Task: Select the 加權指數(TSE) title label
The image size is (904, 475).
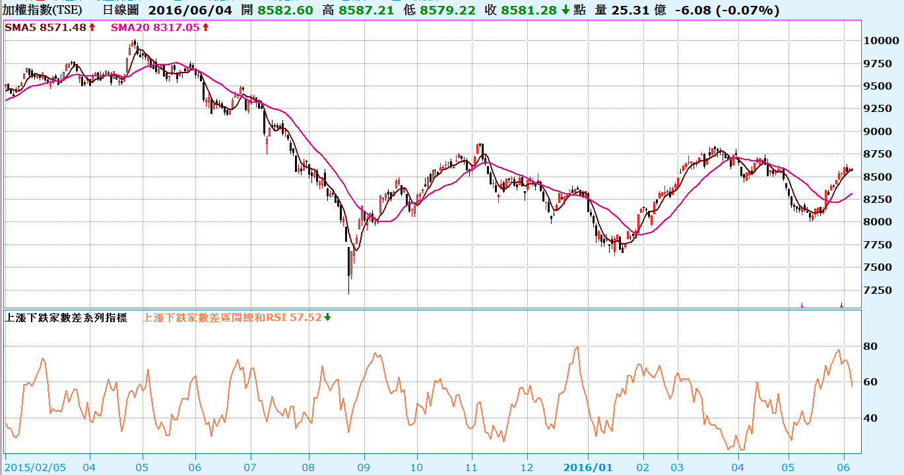Action: [43, 11]
